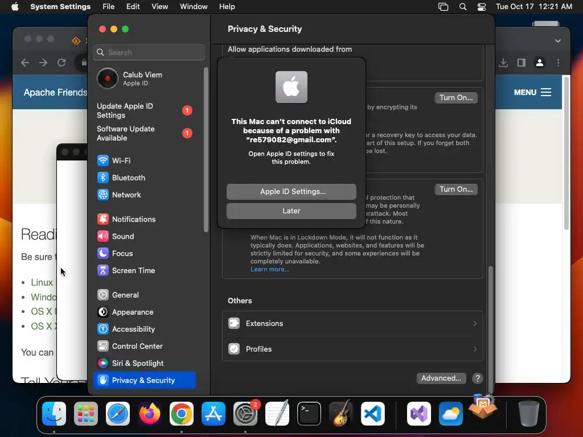Open the Window menu

point(194,7)
